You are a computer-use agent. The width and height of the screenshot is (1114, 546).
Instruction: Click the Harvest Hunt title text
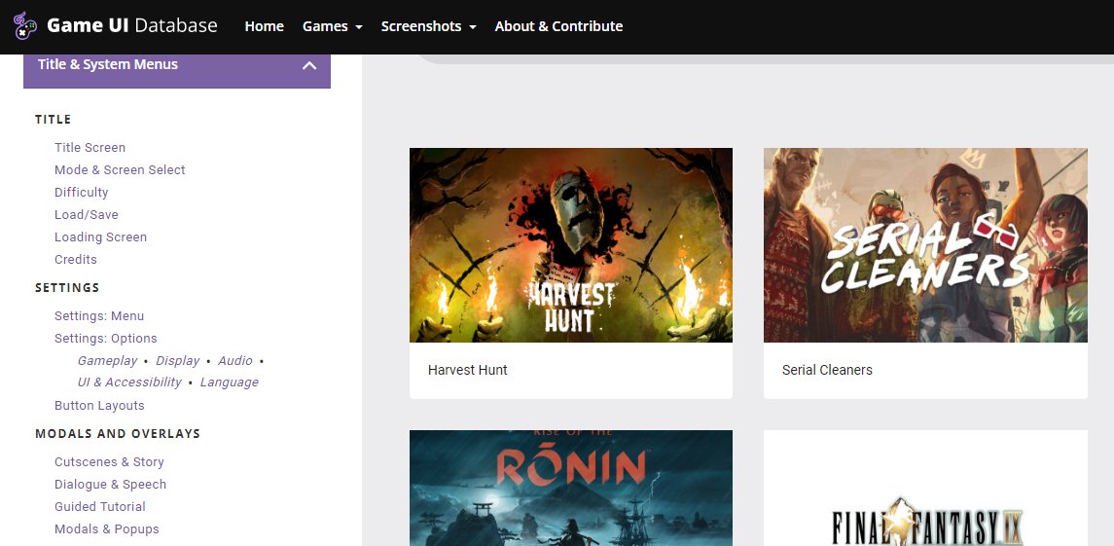(467, 370)
